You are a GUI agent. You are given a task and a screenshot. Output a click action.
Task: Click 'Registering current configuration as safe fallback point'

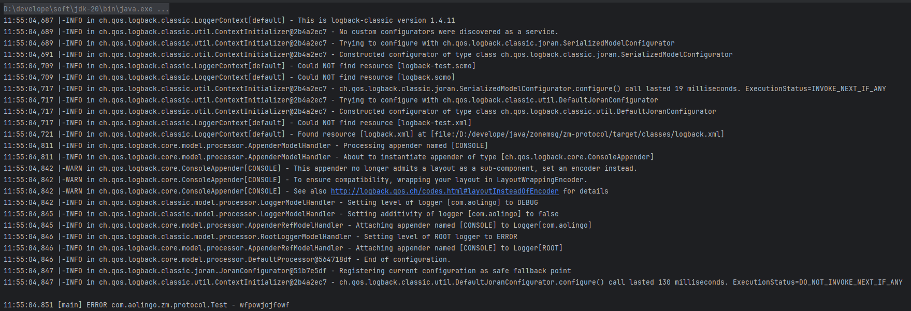tap(455, 271)
